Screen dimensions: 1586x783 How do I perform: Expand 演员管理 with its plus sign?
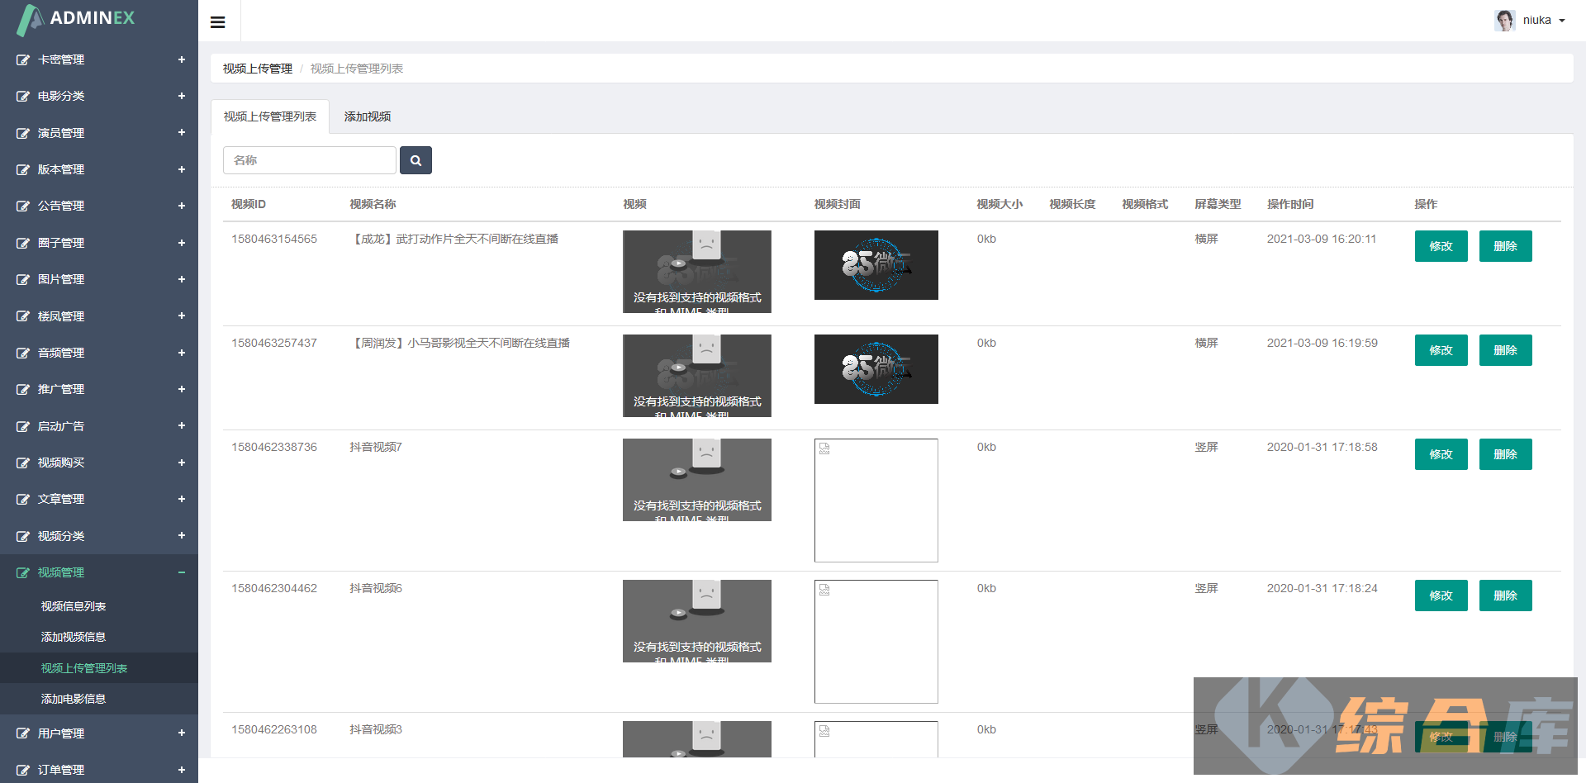pos(182,132)
